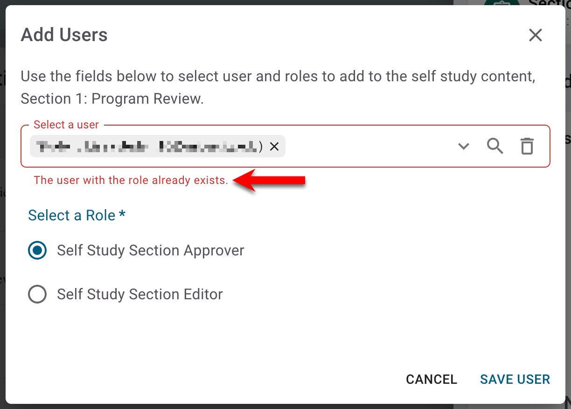Click the Self Study Section Editor label text
Image resolution: width=571 pixels, height=409 pixels.
tap(140, 295)
